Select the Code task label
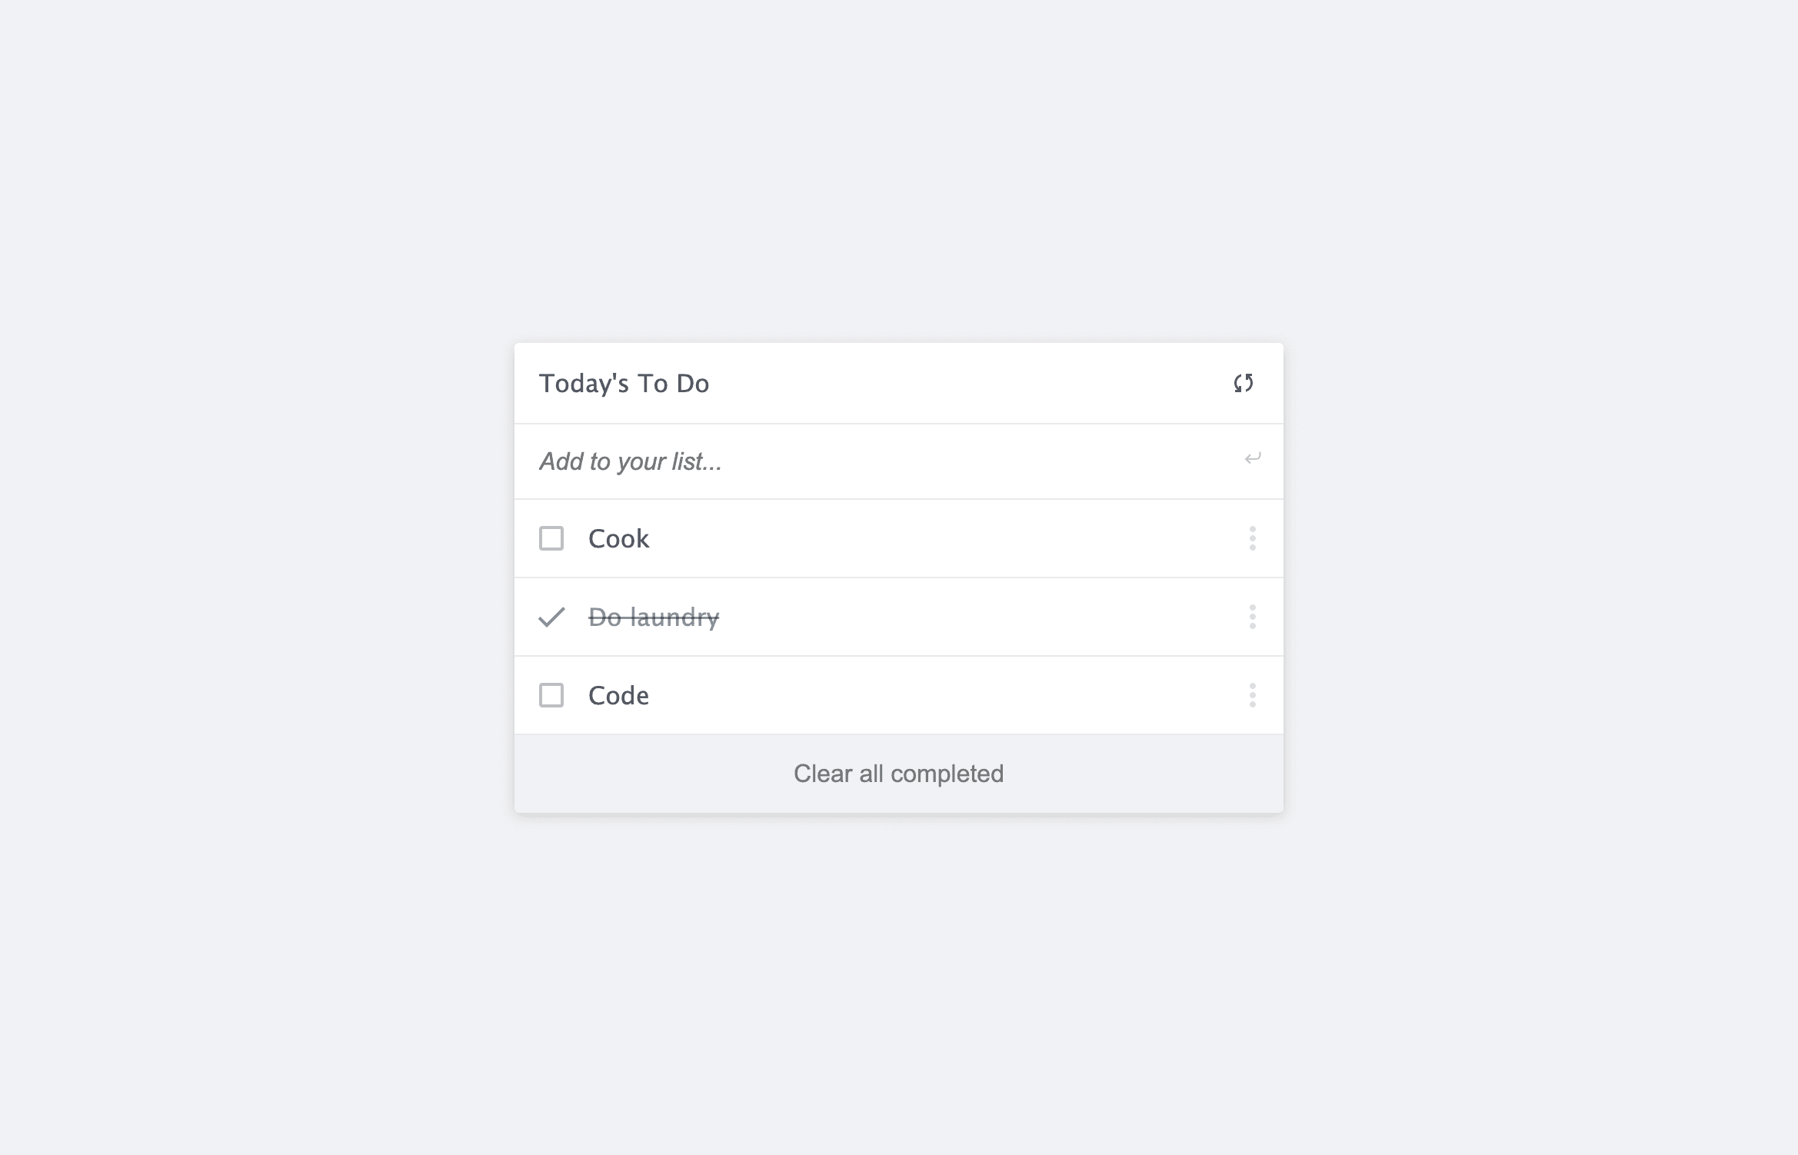Viewport: 1798px width, 1155px height. (618, 695)
